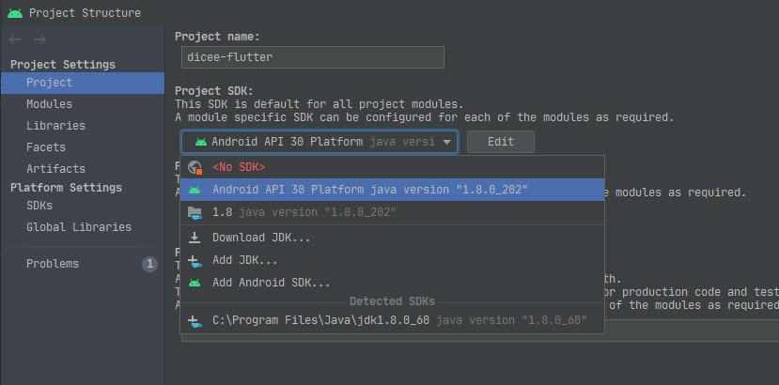Click detected jdk1.8.0_60 plus icon
779x385 pixels.
pos(195,321)
